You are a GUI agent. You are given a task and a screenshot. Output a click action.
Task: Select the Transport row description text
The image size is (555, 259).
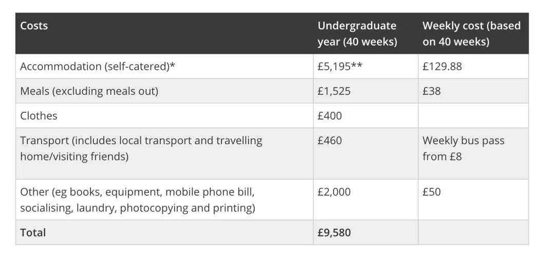[141, 148]
